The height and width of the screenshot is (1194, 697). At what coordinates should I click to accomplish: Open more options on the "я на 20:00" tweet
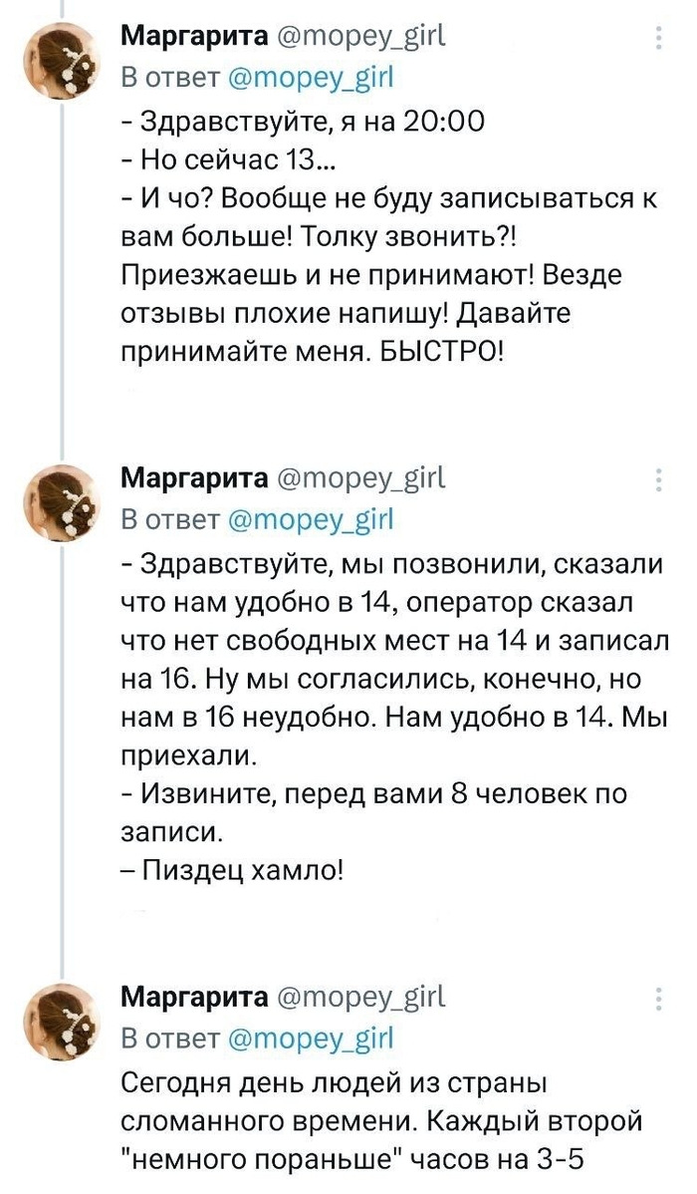click(x=658, y=39)
